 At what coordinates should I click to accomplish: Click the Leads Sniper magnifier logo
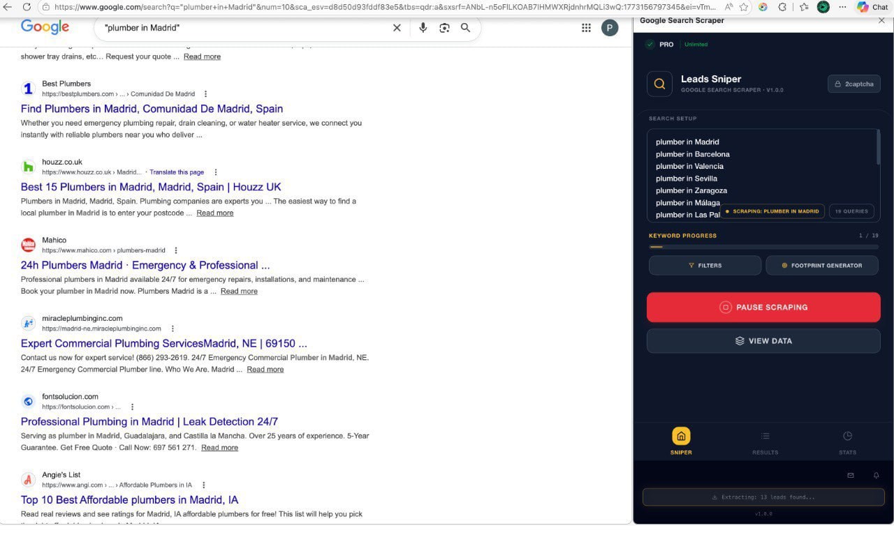click(x=659, y=84)
